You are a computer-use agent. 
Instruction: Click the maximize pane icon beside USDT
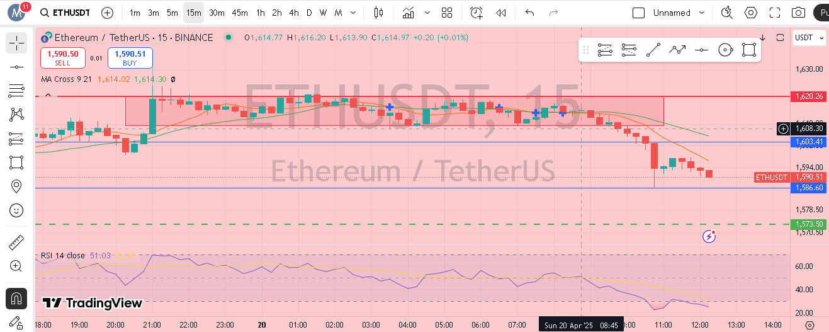pyautogui.click(x=781, y=38)
